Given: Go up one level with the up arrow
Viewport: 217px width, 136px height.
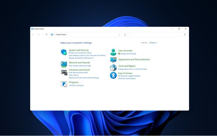Looking at the screenshot, I should 46,35.
